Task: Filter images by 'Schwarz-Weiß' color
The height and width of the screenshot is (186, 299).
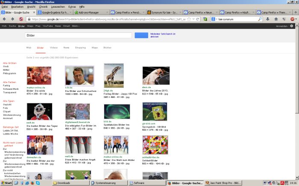Action: (x=10, y=89)
